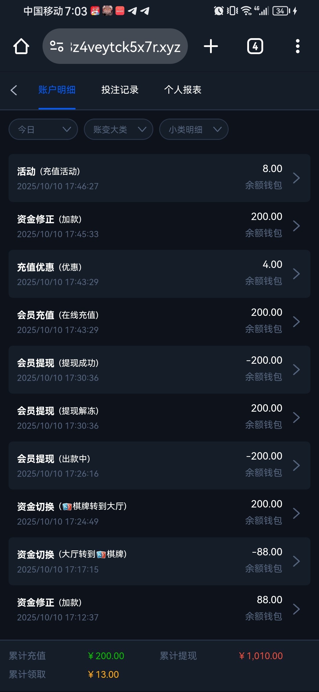
Task: Open the 小类明细 subcategory dropdown
Action: point(194,129)
